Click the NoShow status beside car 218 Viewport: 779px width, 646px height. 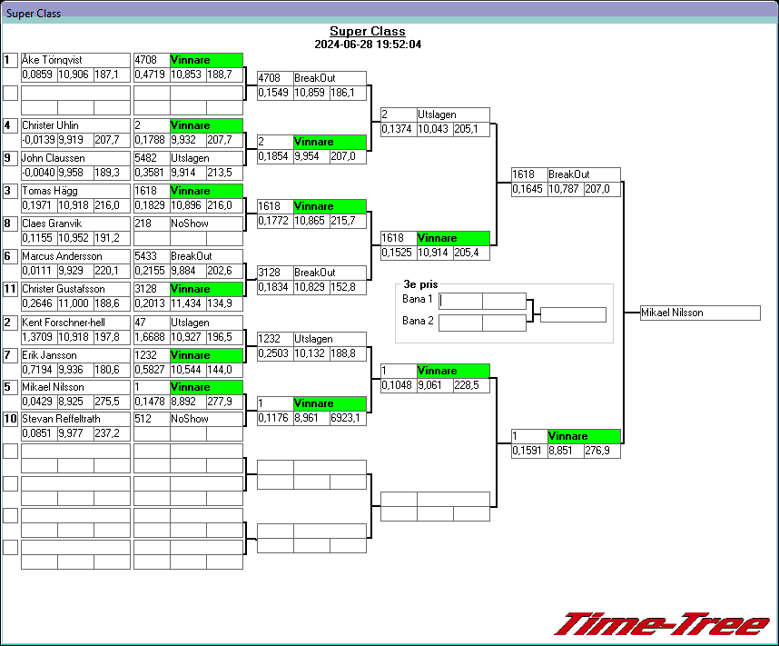tap(207, 224)
